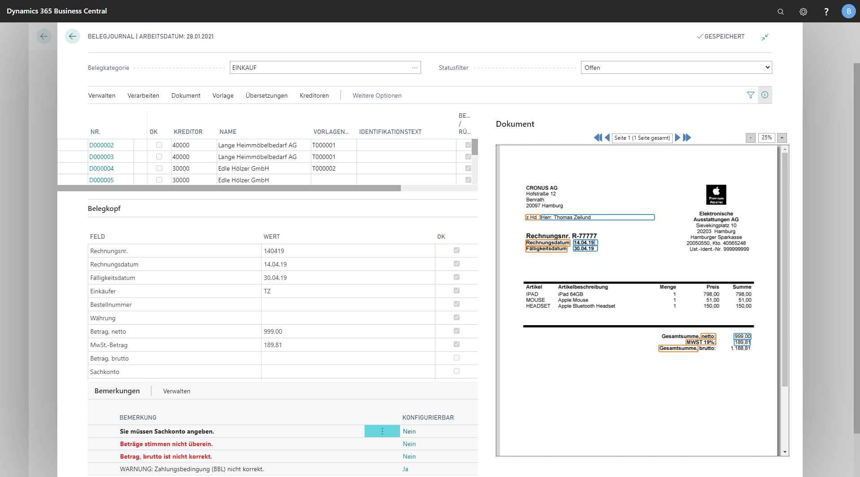Select the Rechnungsdatum row in Belegkopf
Image resolution: width=860 pixels, height=477 pixels.
(x=283, y=264)
